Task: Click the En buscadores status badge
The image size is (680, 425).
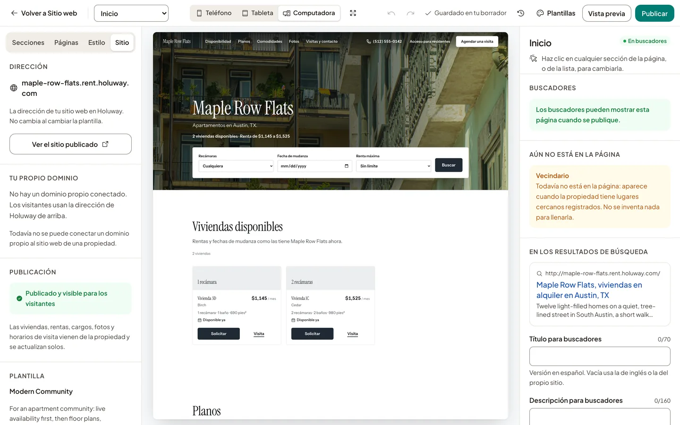Action: click(x=645, y=41)
